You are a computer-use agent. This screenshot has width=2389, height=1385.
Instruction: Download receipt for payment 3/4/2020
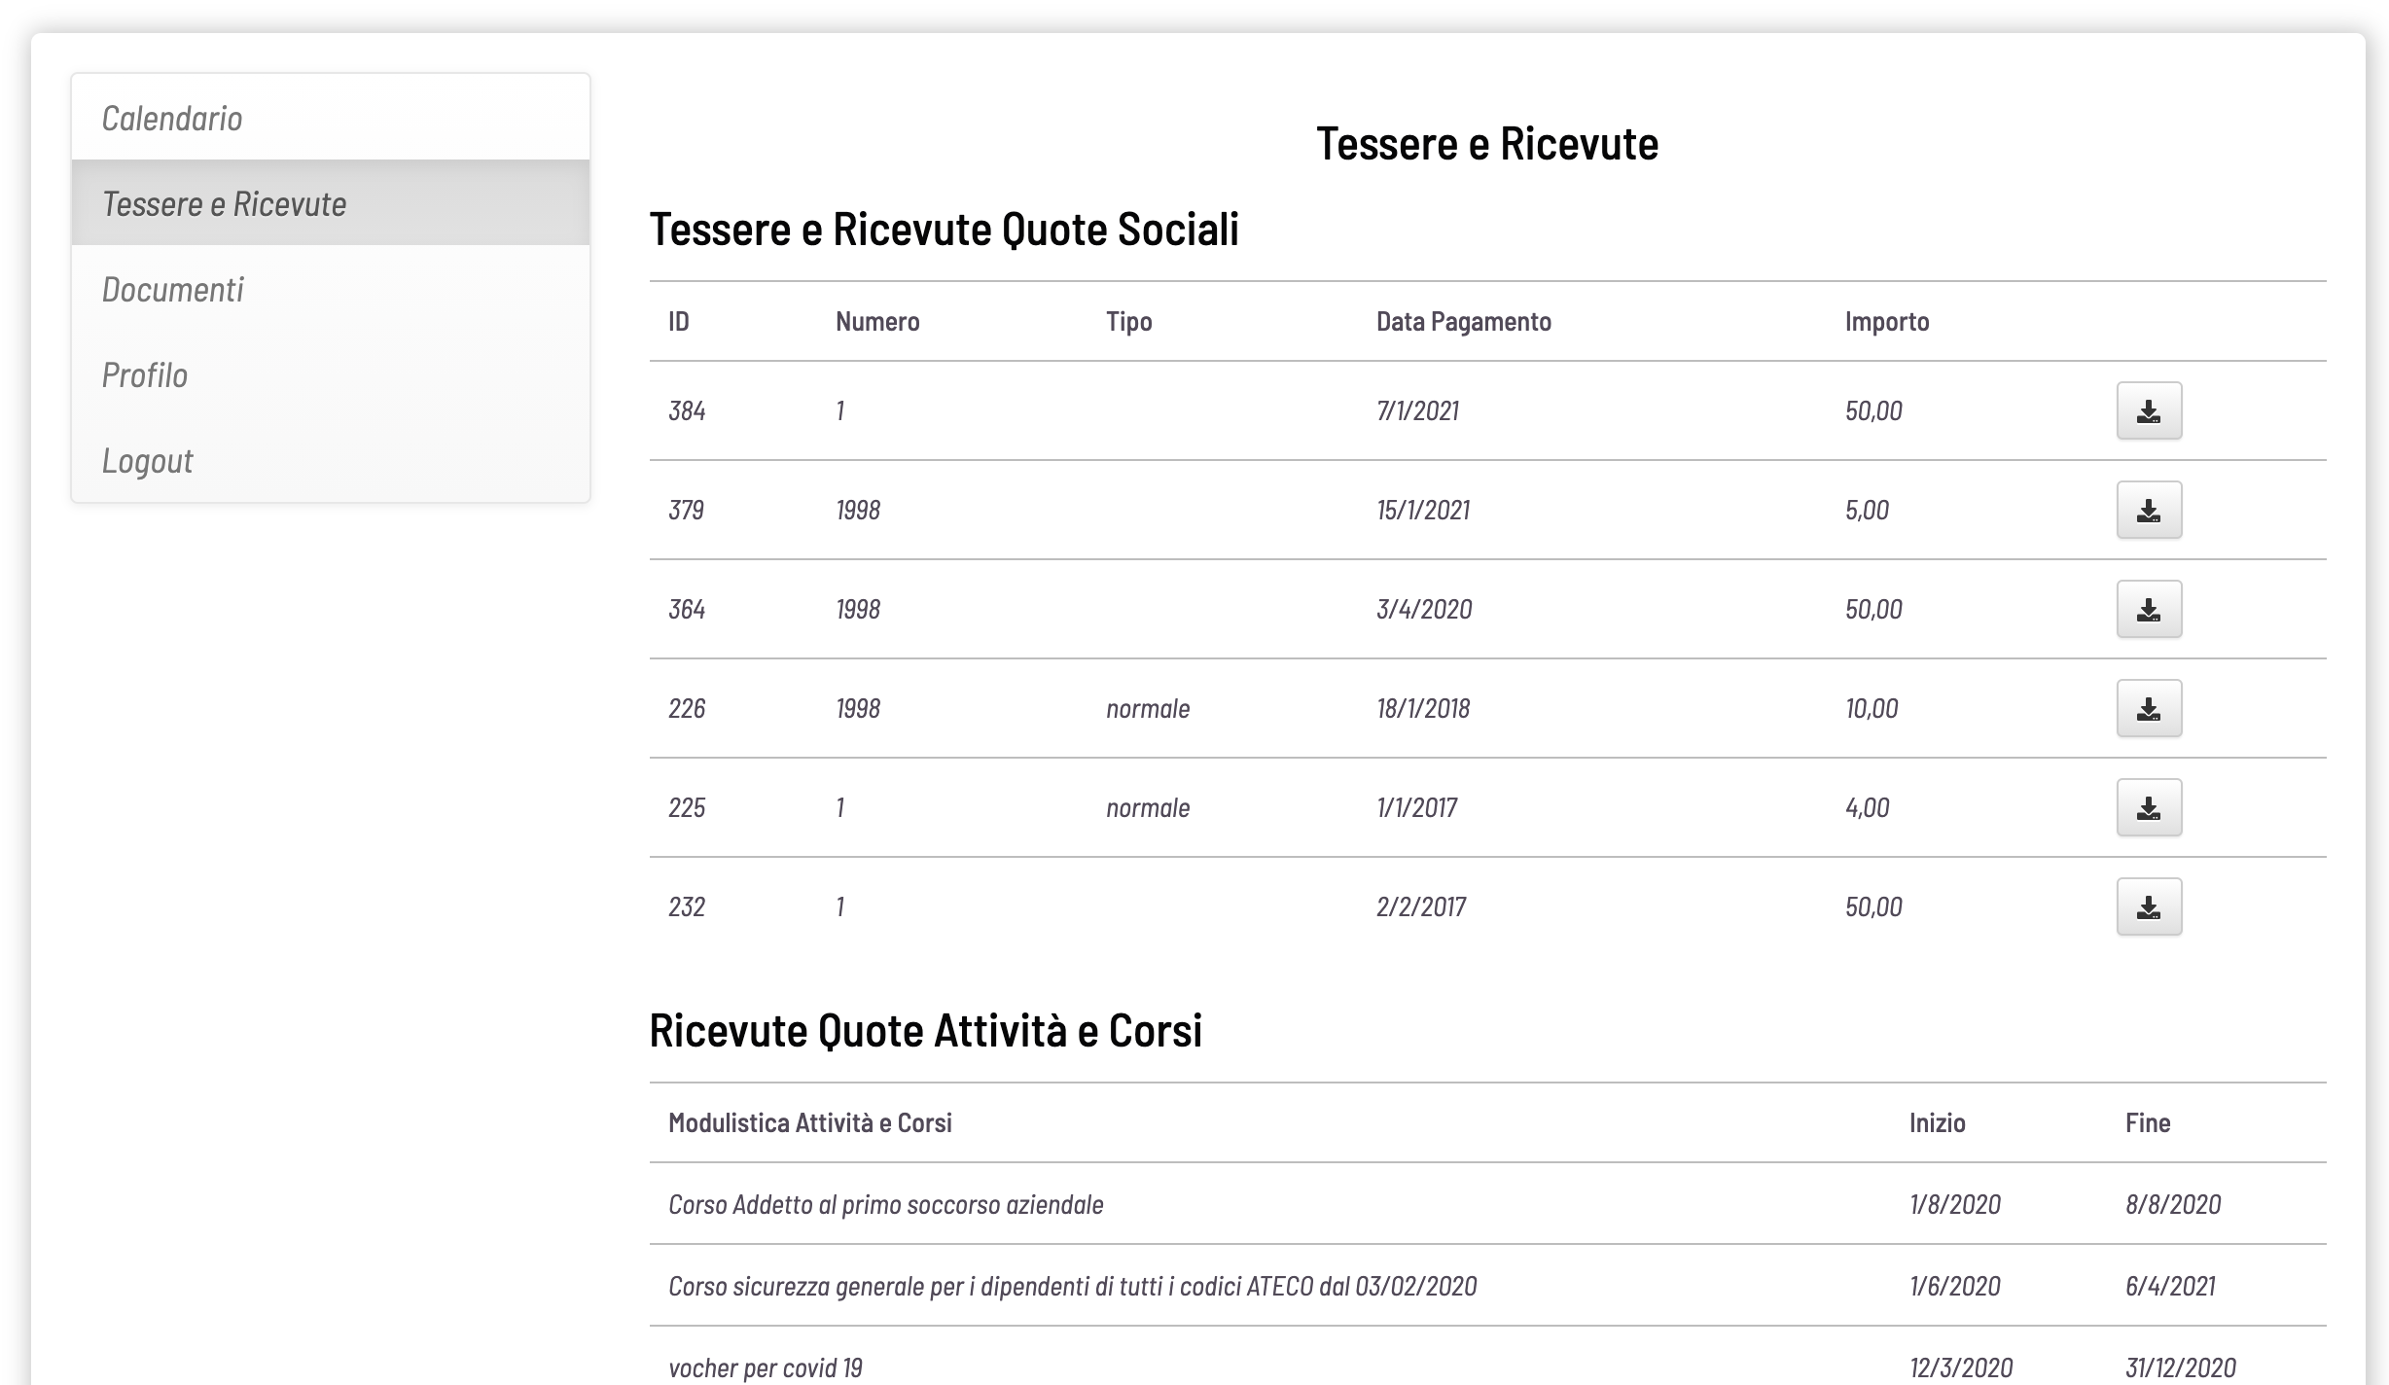[2149, 609]
